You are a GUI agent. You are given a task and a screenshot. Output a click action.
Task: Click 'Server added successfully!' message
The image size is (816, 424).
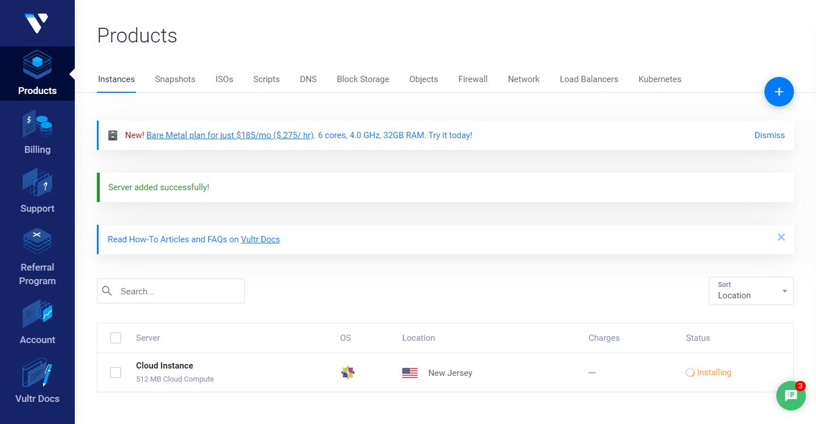159,187
